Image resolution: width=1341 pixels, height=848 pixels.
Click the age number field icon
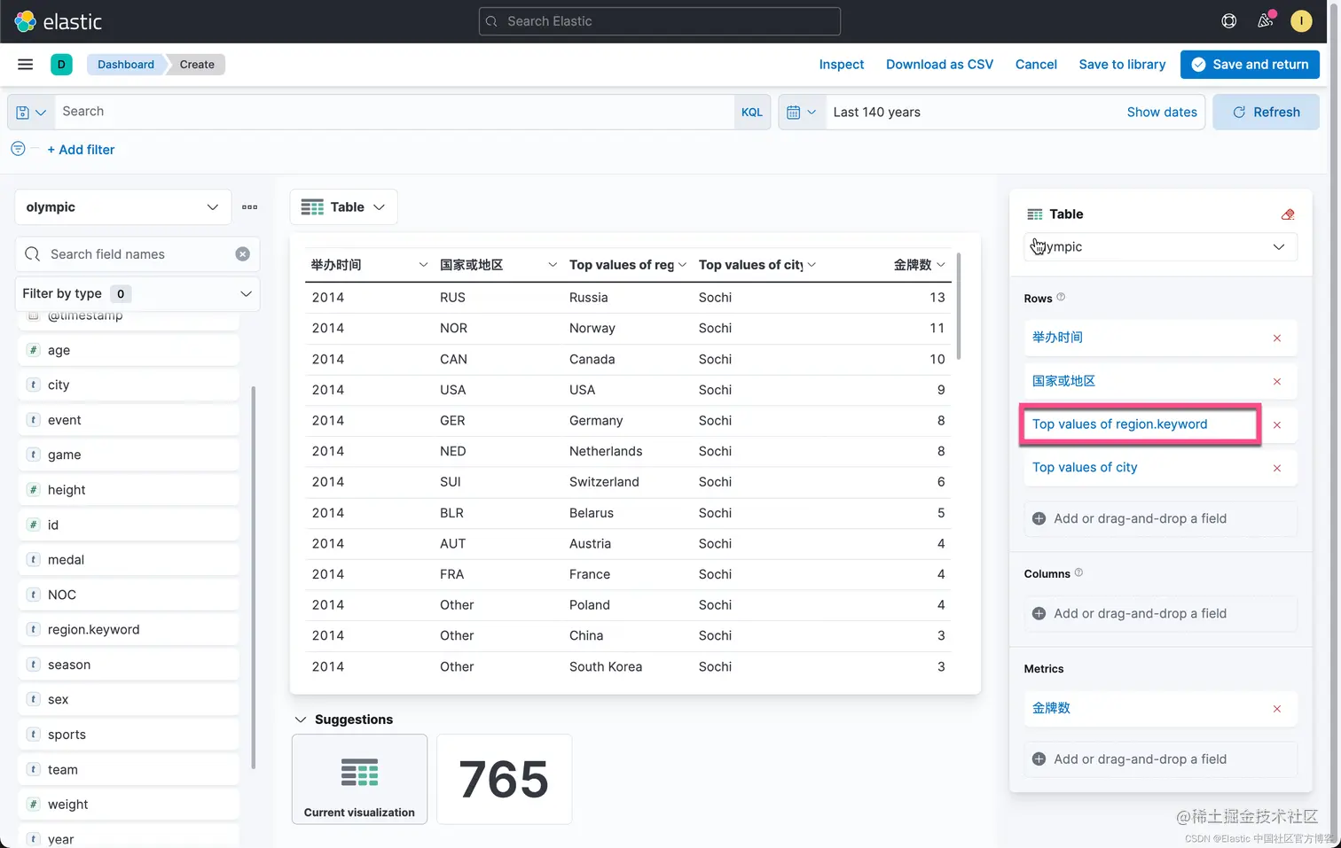[34, 350]
